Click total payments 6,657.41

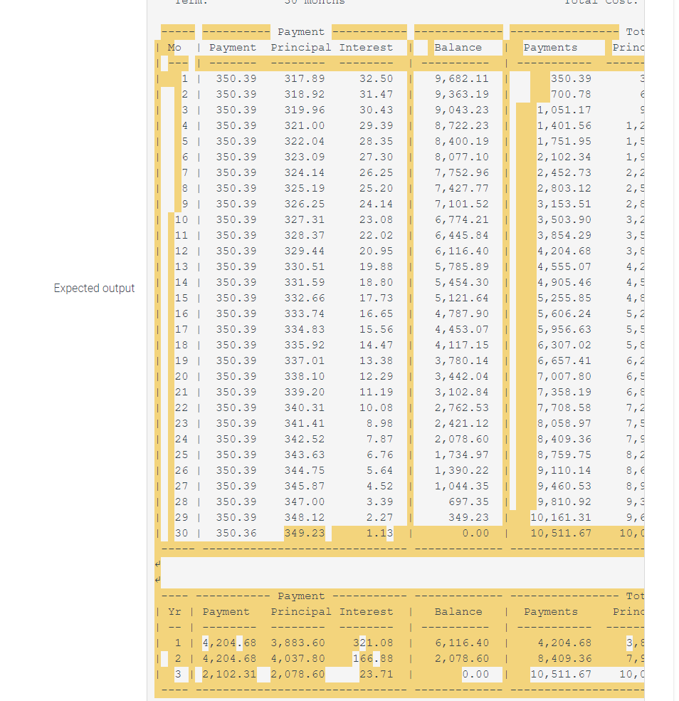click(564, 360)
